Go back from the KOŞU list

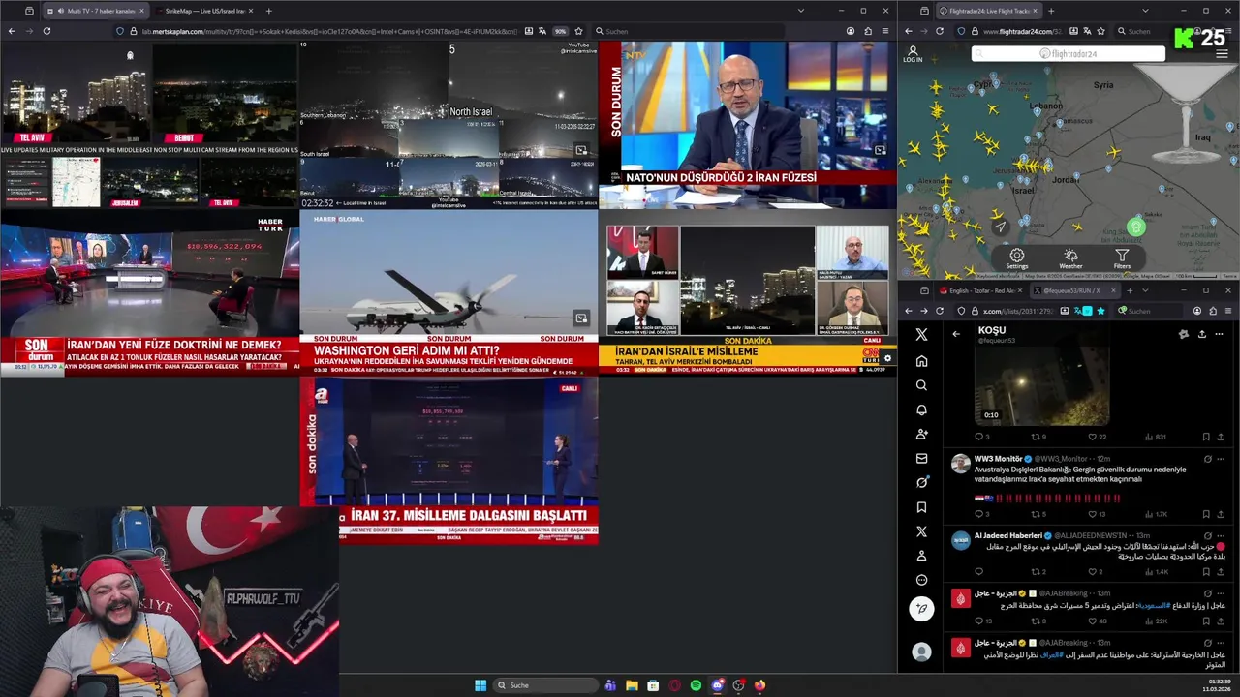click(x=956, y=334)
